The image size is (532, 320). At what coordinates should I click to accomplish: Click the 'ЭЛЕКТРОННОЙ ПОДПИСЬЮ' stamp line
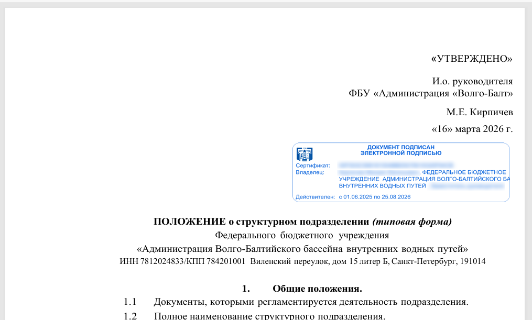(x=401, y=153)
